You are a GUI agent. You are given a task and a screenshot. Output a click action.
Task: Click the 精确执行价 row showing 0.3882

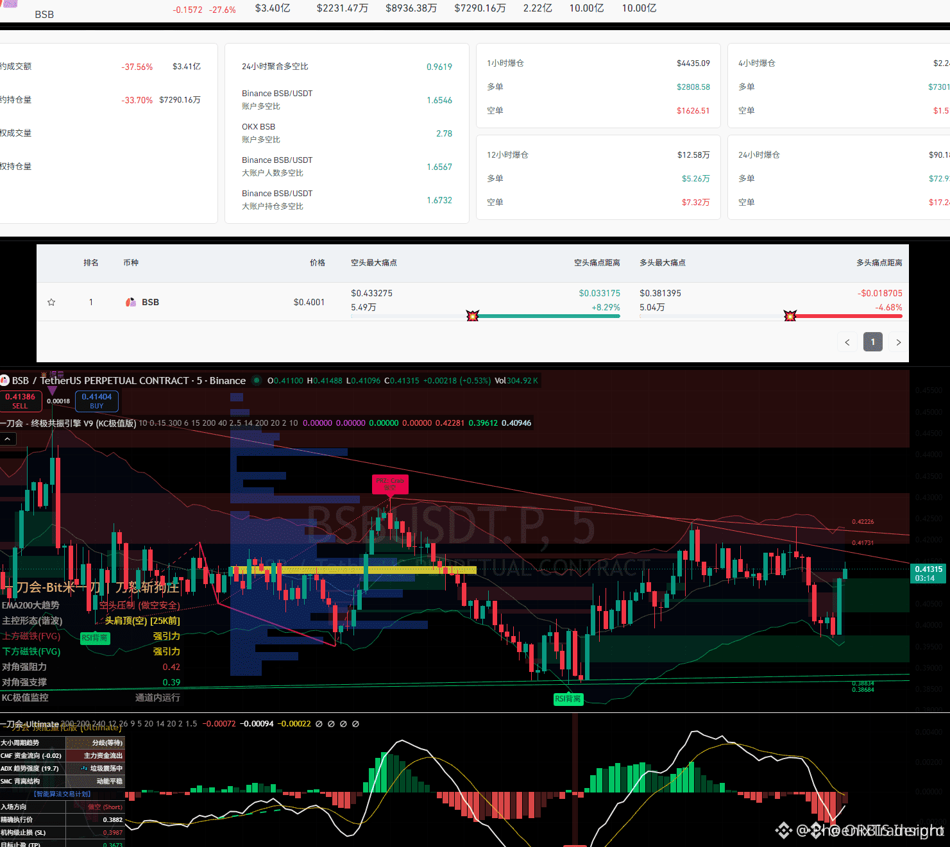tap(62, 819)
